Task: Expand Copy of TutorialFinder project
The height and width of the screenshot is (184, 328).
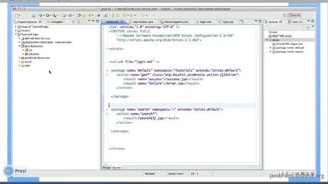Action: click(16, 27)
